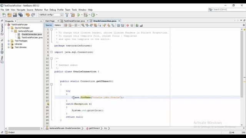The width and height of the screenshot is (246, 138).
Task: Close the Projects panel tab
Action: [15, 21]
